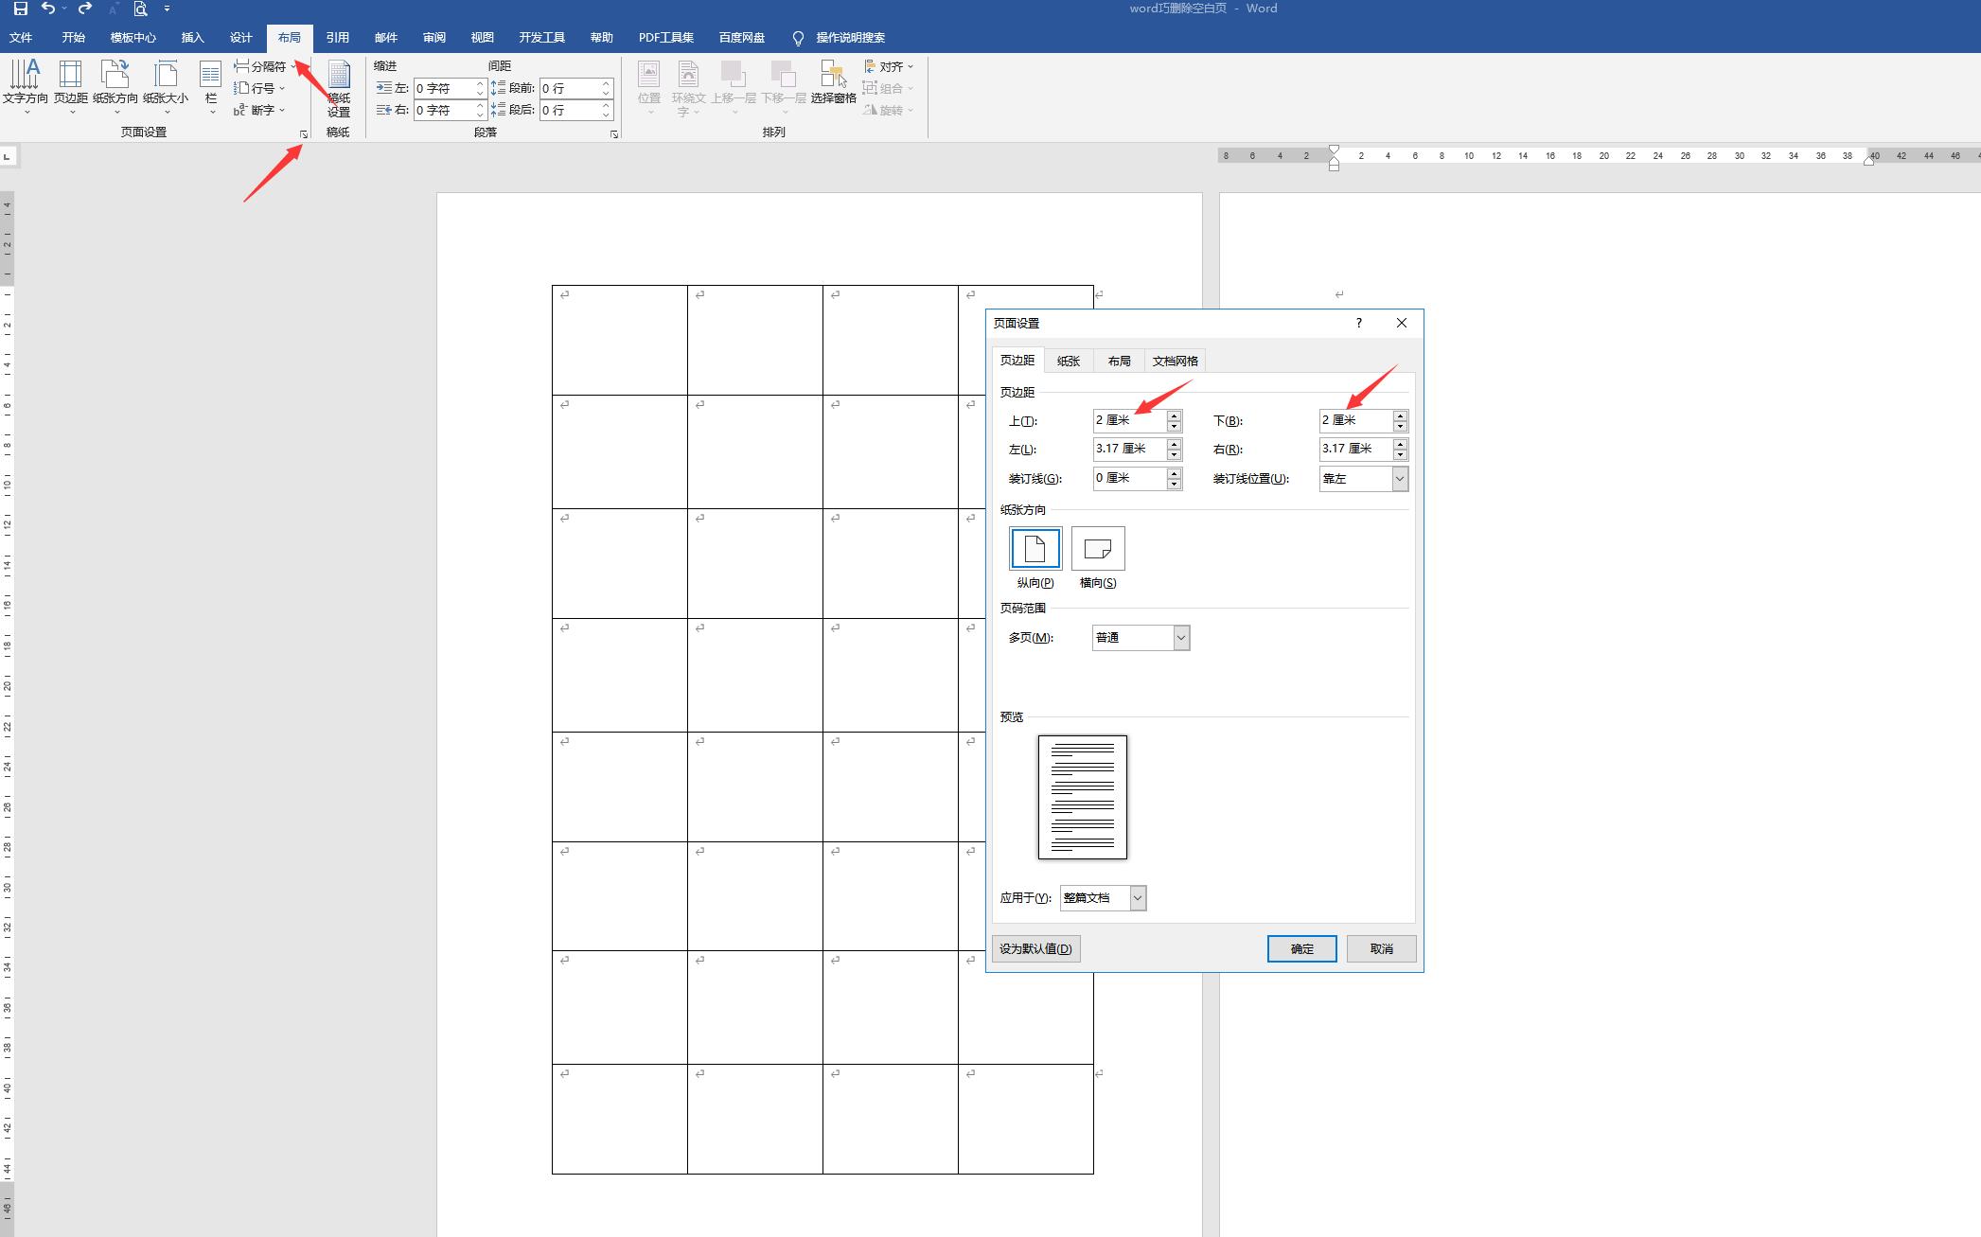Expand the Apply To (应用于) dropdown
Image resolution: width=1981 pixels, height=1237 pixels.
(1138, 898)
